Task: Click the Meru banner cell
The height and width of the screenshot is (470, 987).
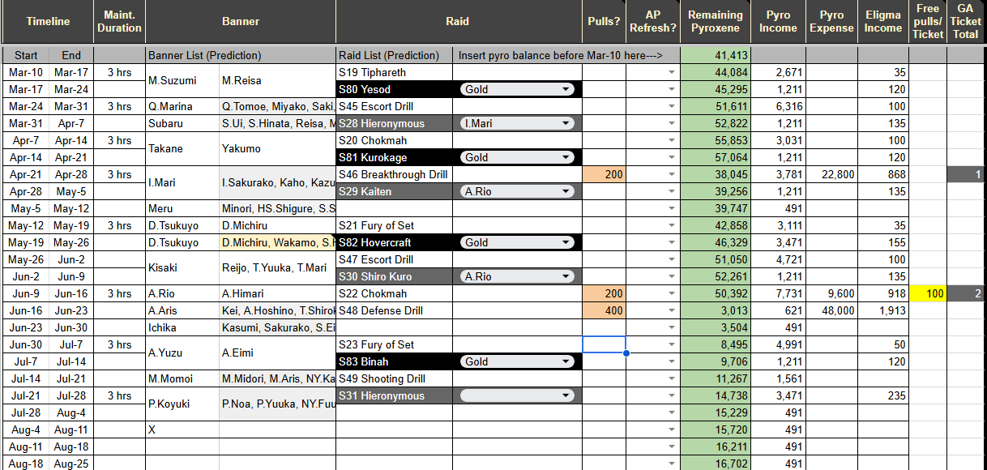Action: coord(182,208)
